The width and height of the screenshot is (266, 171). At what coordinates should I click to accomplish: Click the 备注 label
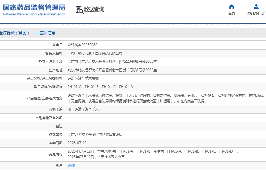pos(59,126)
